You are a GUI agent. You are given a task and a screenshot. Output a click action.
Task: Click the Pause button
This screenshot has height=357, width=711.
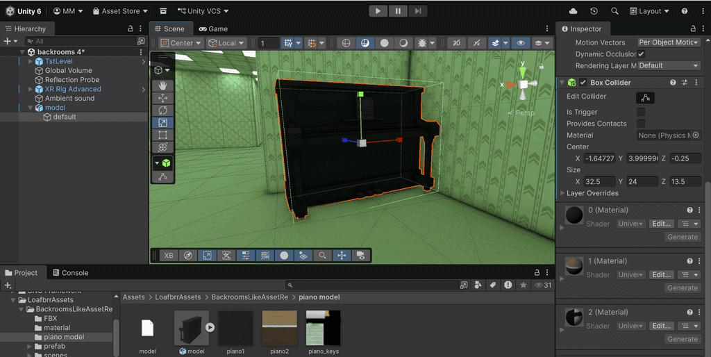click(398, 11)
